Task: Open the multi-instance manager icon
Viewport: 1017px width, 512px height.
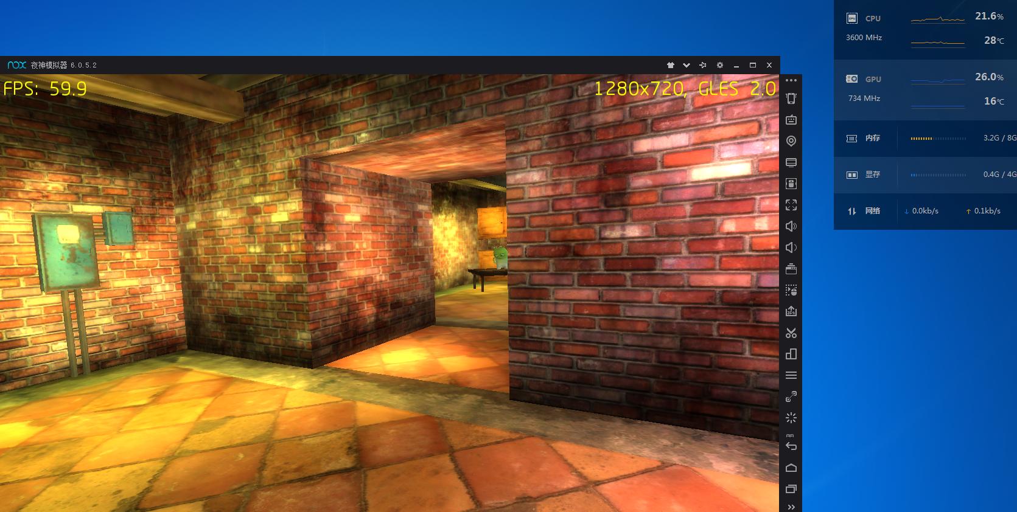Action: click(x=791, y=354)
